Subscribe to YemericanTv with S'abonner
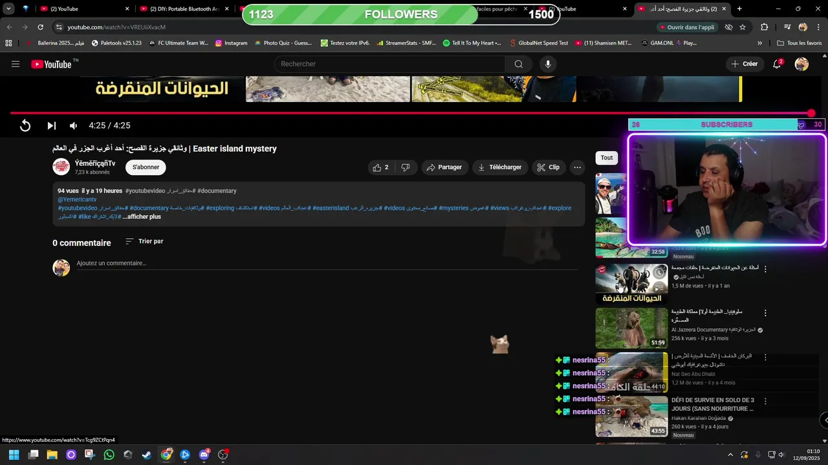Image resolution: width=828 pixels, height=465 pixels. tap(146, 167)
